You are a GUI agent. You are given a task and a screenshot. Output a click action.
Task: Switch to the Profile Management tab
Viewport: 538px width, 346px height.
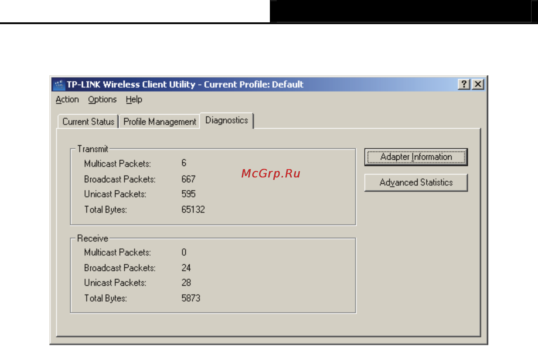click(159, 121)
